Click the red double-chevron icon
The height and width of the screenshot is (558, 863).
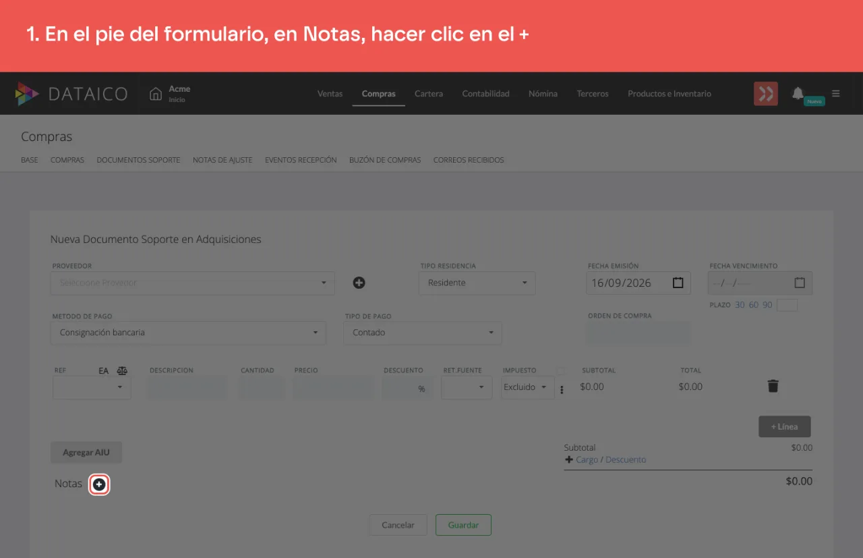click(x=766, y=94)
